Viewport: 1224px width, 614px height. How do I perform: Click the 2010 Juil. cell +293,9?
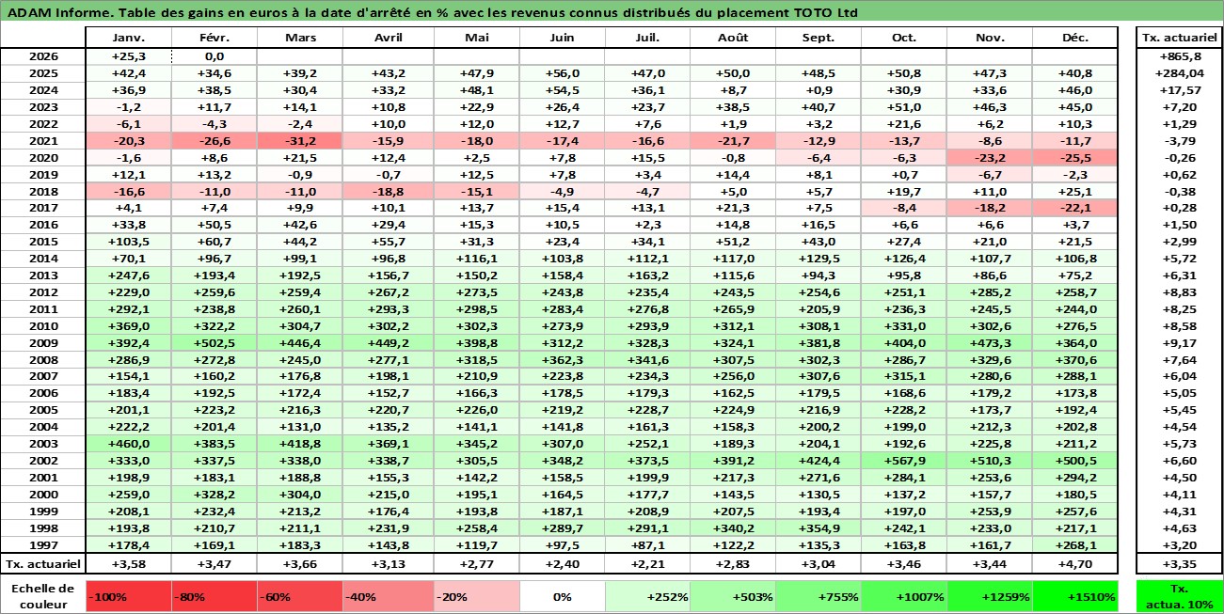coord(647,325)
